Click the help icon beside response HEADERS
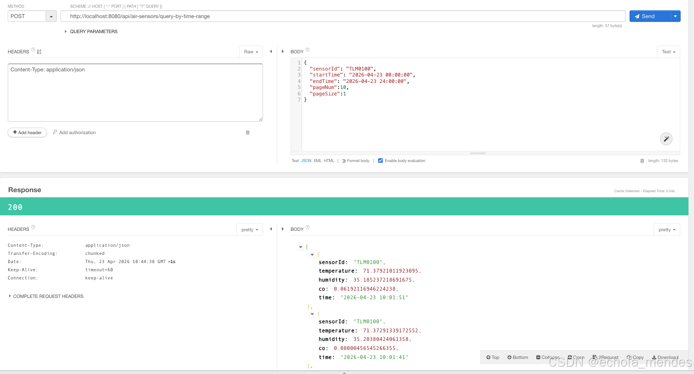This screenshot has width=694, height=374. pos(33,227)
